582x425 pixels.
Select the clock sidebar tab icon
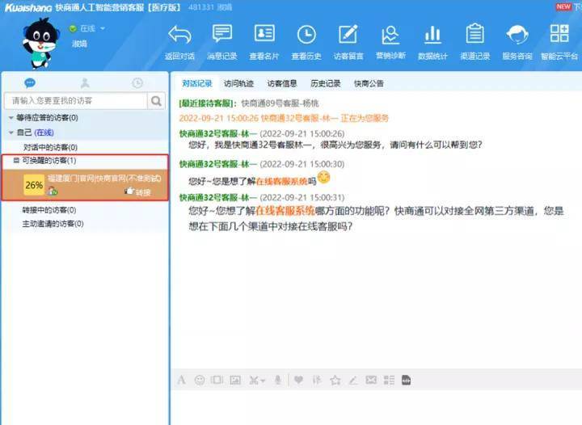(137, 83)
